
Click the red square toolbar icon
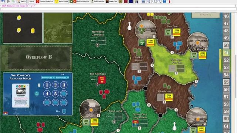[x=126, y=1]
